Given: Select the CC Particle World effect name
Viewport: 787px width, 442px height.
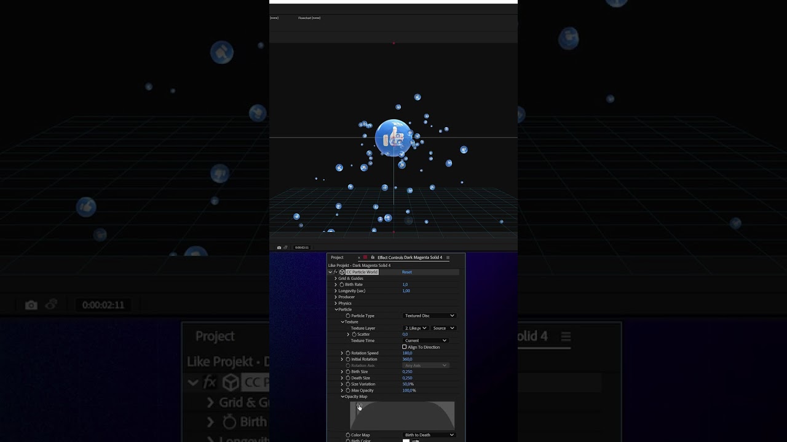Looking at the screenshot, I should (362, 272).
